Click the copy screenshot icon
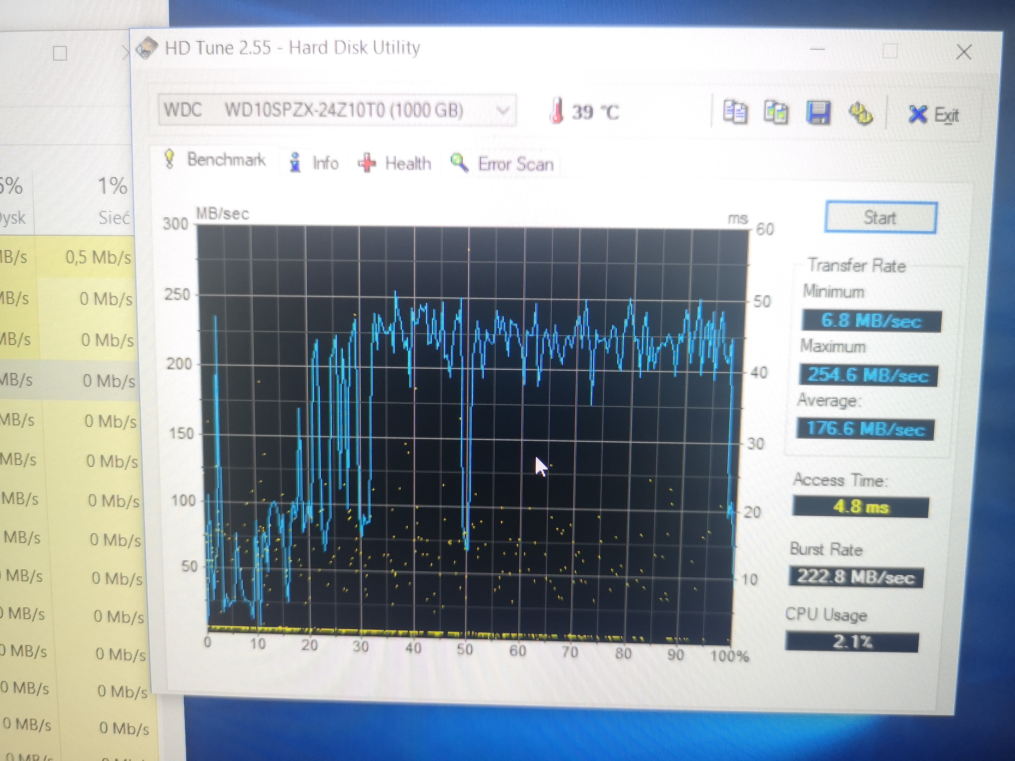Viewport: 1015px width, 761px height. (x=776, y=113)
